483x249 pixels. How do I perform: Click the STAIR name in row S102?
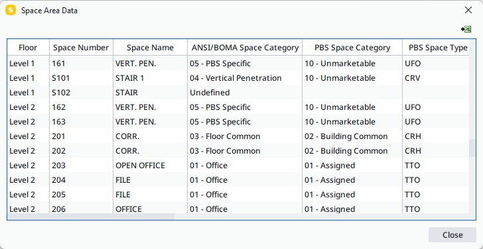tap(150, 93)
